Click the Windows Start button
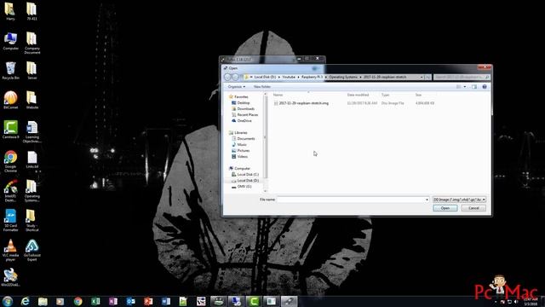The height and width of the screenshot is (307, 545). [8, 301]
